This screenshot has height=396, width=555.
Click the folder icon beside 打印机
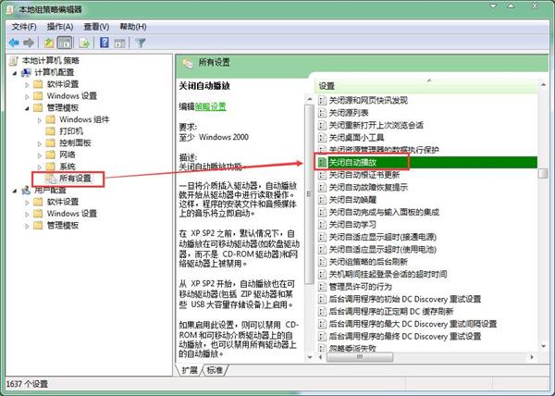(50, 131)
